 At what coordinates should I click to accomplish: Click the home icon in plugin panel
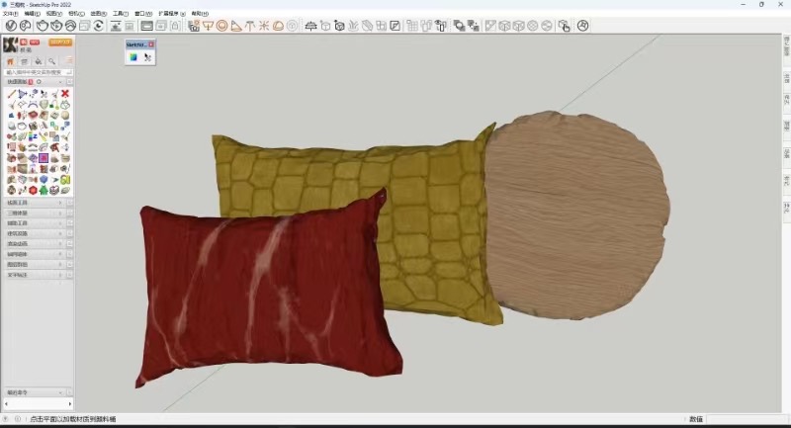click(x=10, y=61)
